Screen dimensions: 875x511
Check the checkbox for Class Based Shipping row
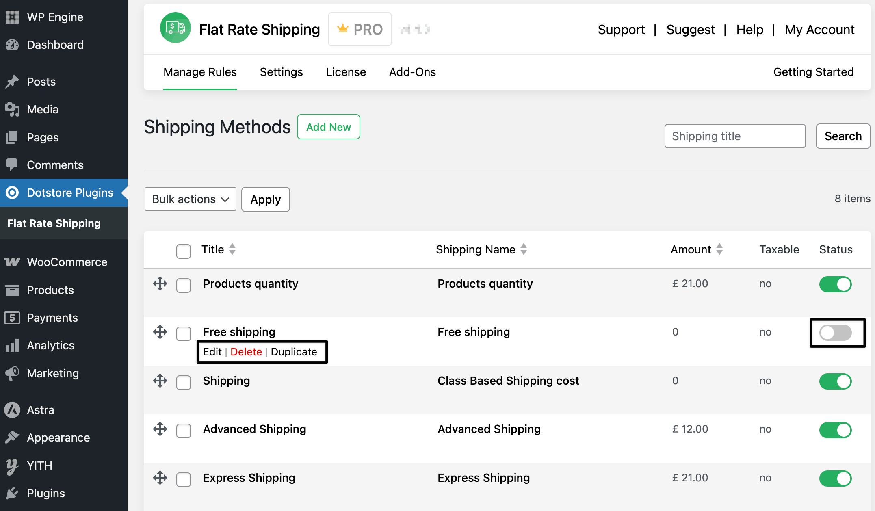tap(184, 382)
